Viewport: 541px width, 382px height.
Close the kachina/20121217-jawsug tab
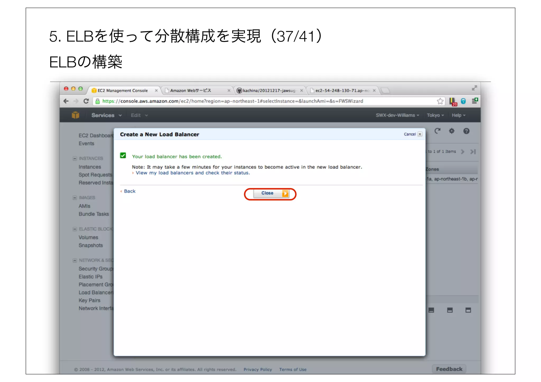(301, 91)
